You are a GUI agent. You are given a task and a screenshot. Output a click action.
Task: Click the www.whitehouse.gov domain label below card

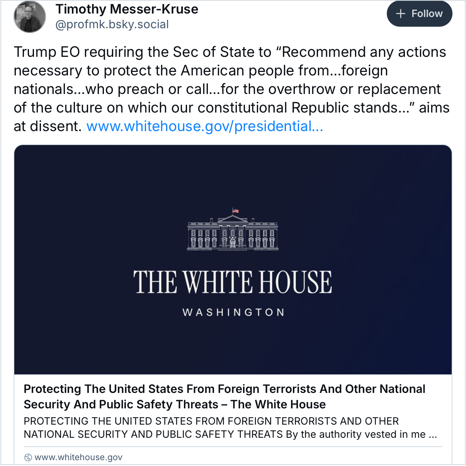78,457
